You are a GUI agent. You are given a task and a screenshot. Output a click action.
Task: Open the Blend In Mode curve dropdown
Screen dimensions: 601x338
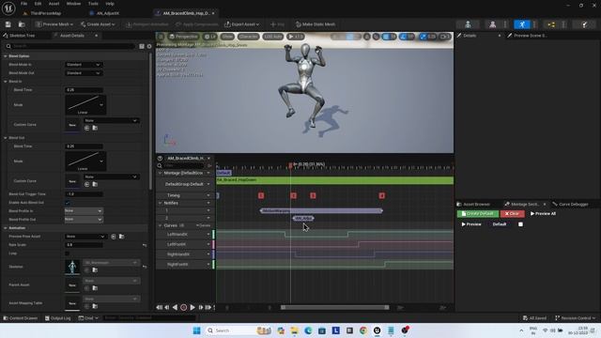(x=85, y=105)
